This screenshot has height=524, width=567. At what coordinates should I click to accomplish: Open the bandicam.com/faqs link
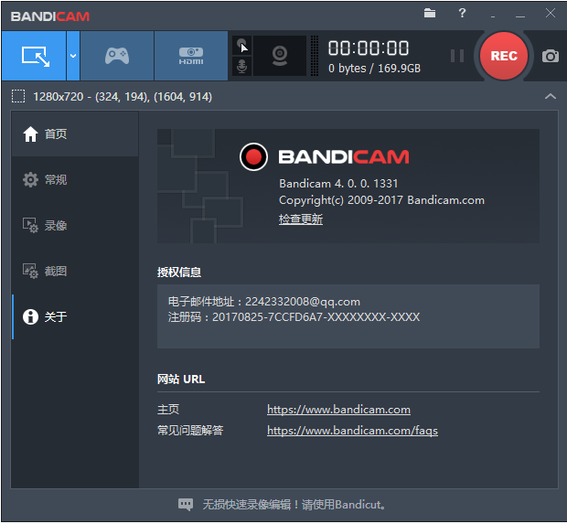(352, 431)
